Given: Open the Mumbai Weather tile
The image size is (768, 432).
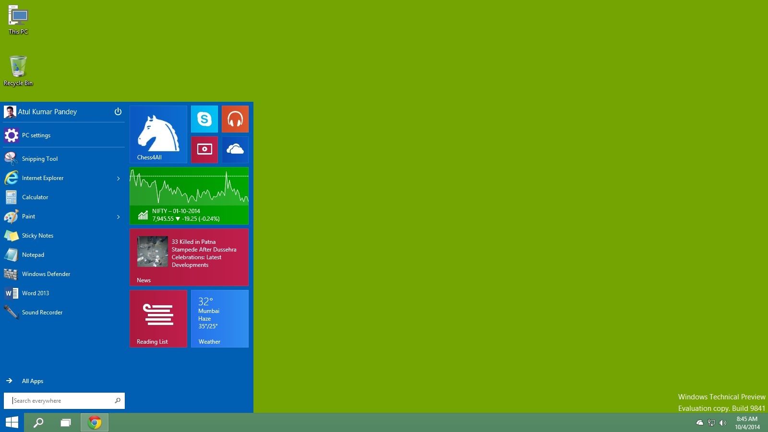Looking at the screenshot, I should [220, 319].
